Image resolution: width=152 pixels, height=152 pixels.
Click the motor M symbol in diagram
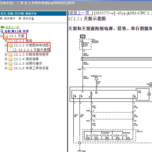149,94
